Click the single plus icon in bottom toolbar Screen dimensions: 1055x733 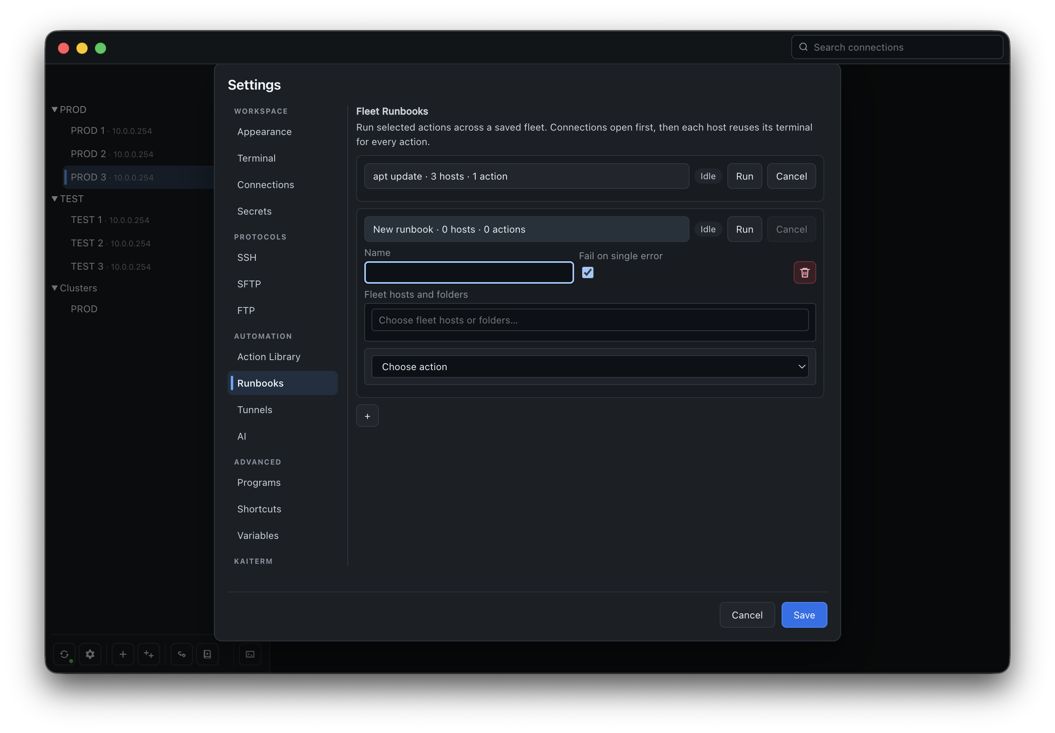click(123, 654)
